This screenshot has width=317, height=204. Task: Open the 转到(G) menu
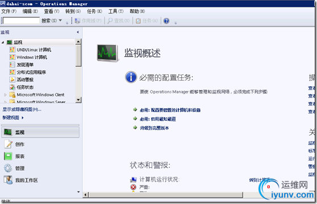73,11
